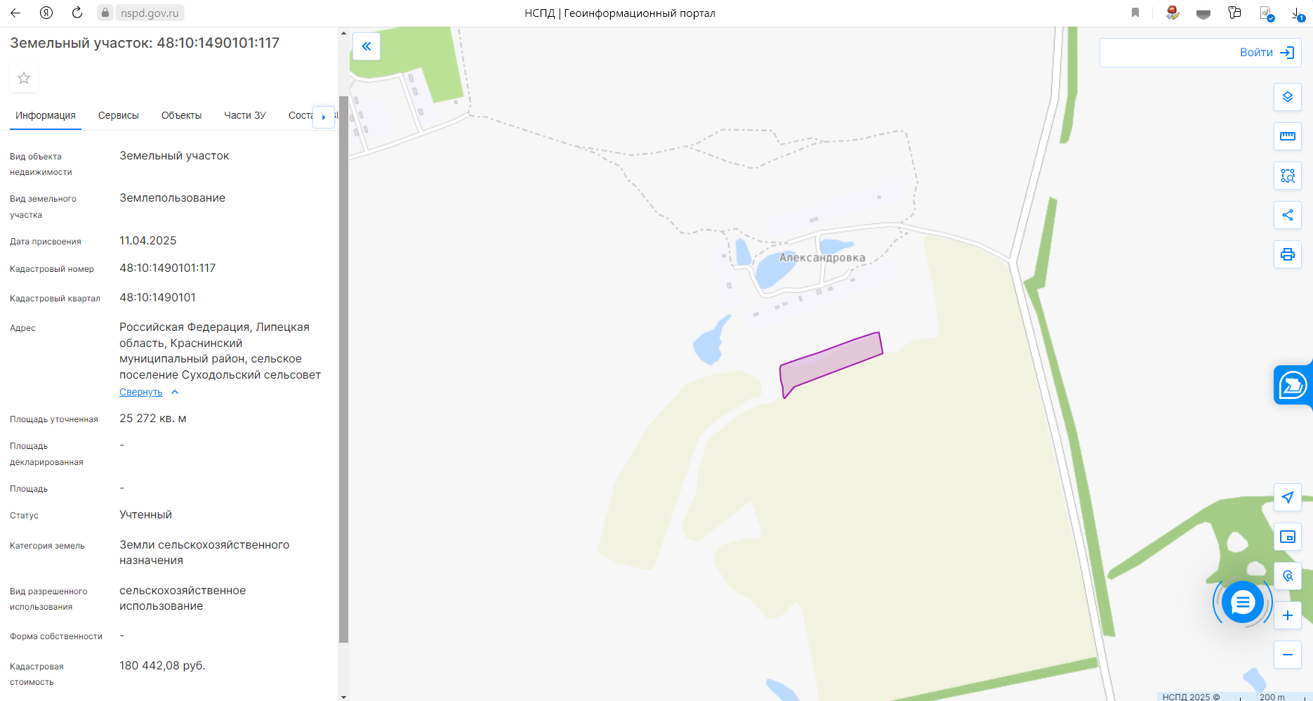
Task: Zoom in with the plus button
Action: point(1287,615)
